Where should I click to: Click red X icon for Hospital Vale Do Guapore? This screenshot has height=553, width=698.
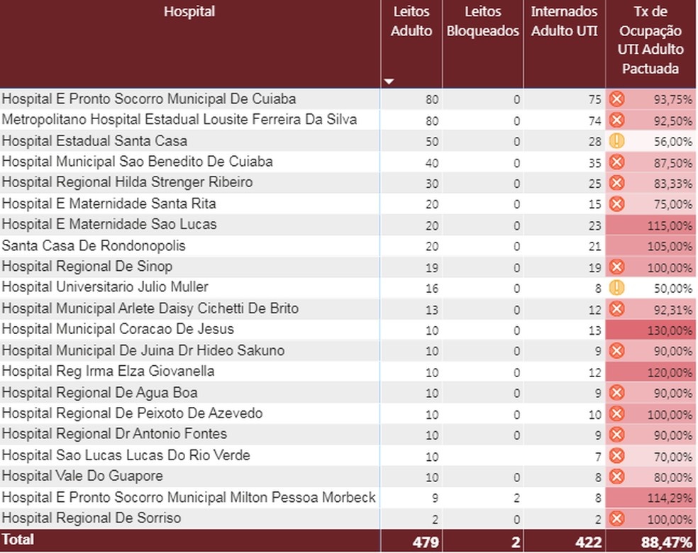616,476
